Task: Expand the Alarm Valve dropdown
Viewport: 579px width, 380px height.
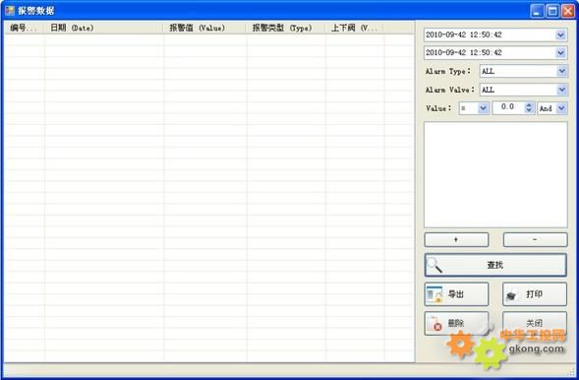Action: pyautogui.click(x=561, y=90)
